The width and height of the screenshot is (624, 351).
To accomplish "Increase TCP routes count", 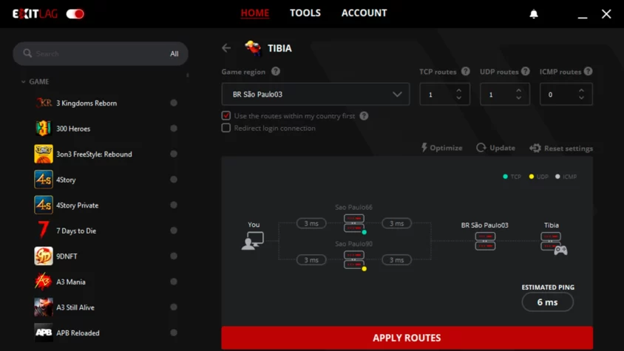I will pyautogui.click(x=459, y=91).
